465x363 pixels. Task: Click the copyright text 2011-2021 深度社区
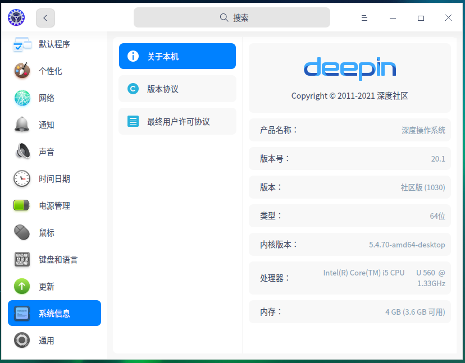coord(373,96)
